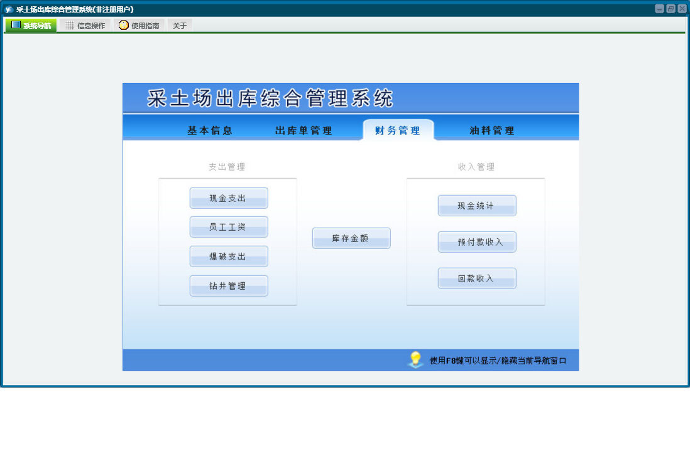Click the 支出管理 section label
Screen dimensions: 690x449
click(227, 167)
